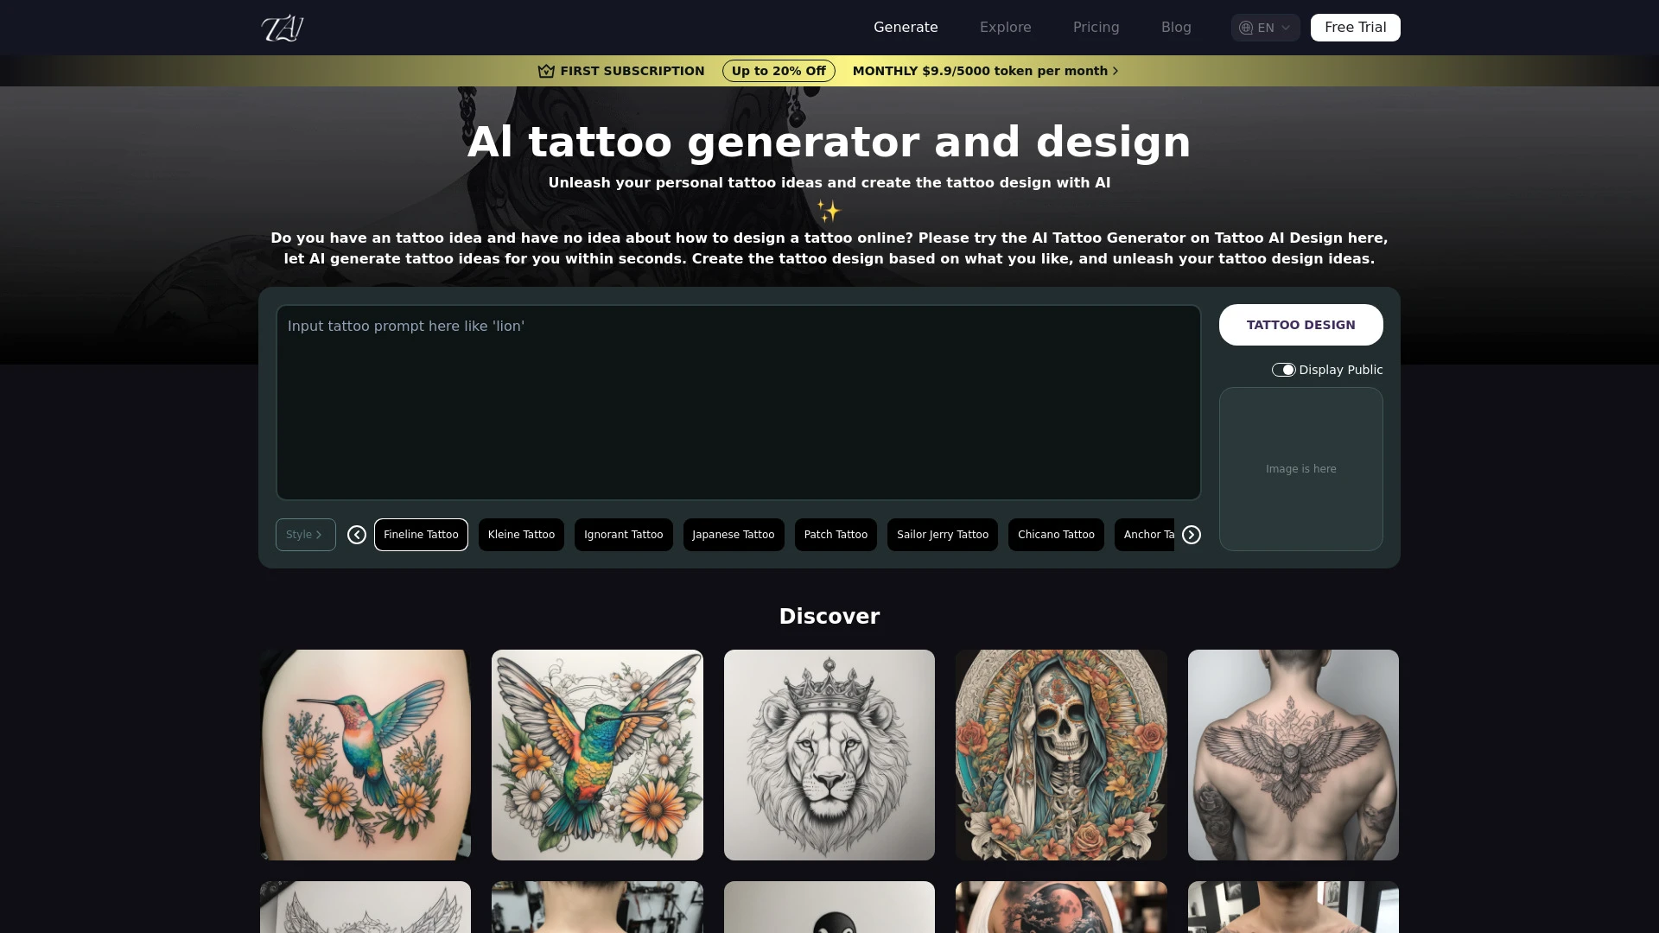The height and width of the screenshot is (933, 1659).
Task: Click the Free Trial button
Action: (x=1355, y=28)
